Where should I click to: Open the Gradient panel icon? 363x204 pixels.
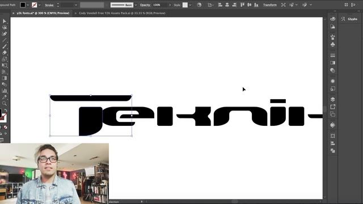point(333,63)
